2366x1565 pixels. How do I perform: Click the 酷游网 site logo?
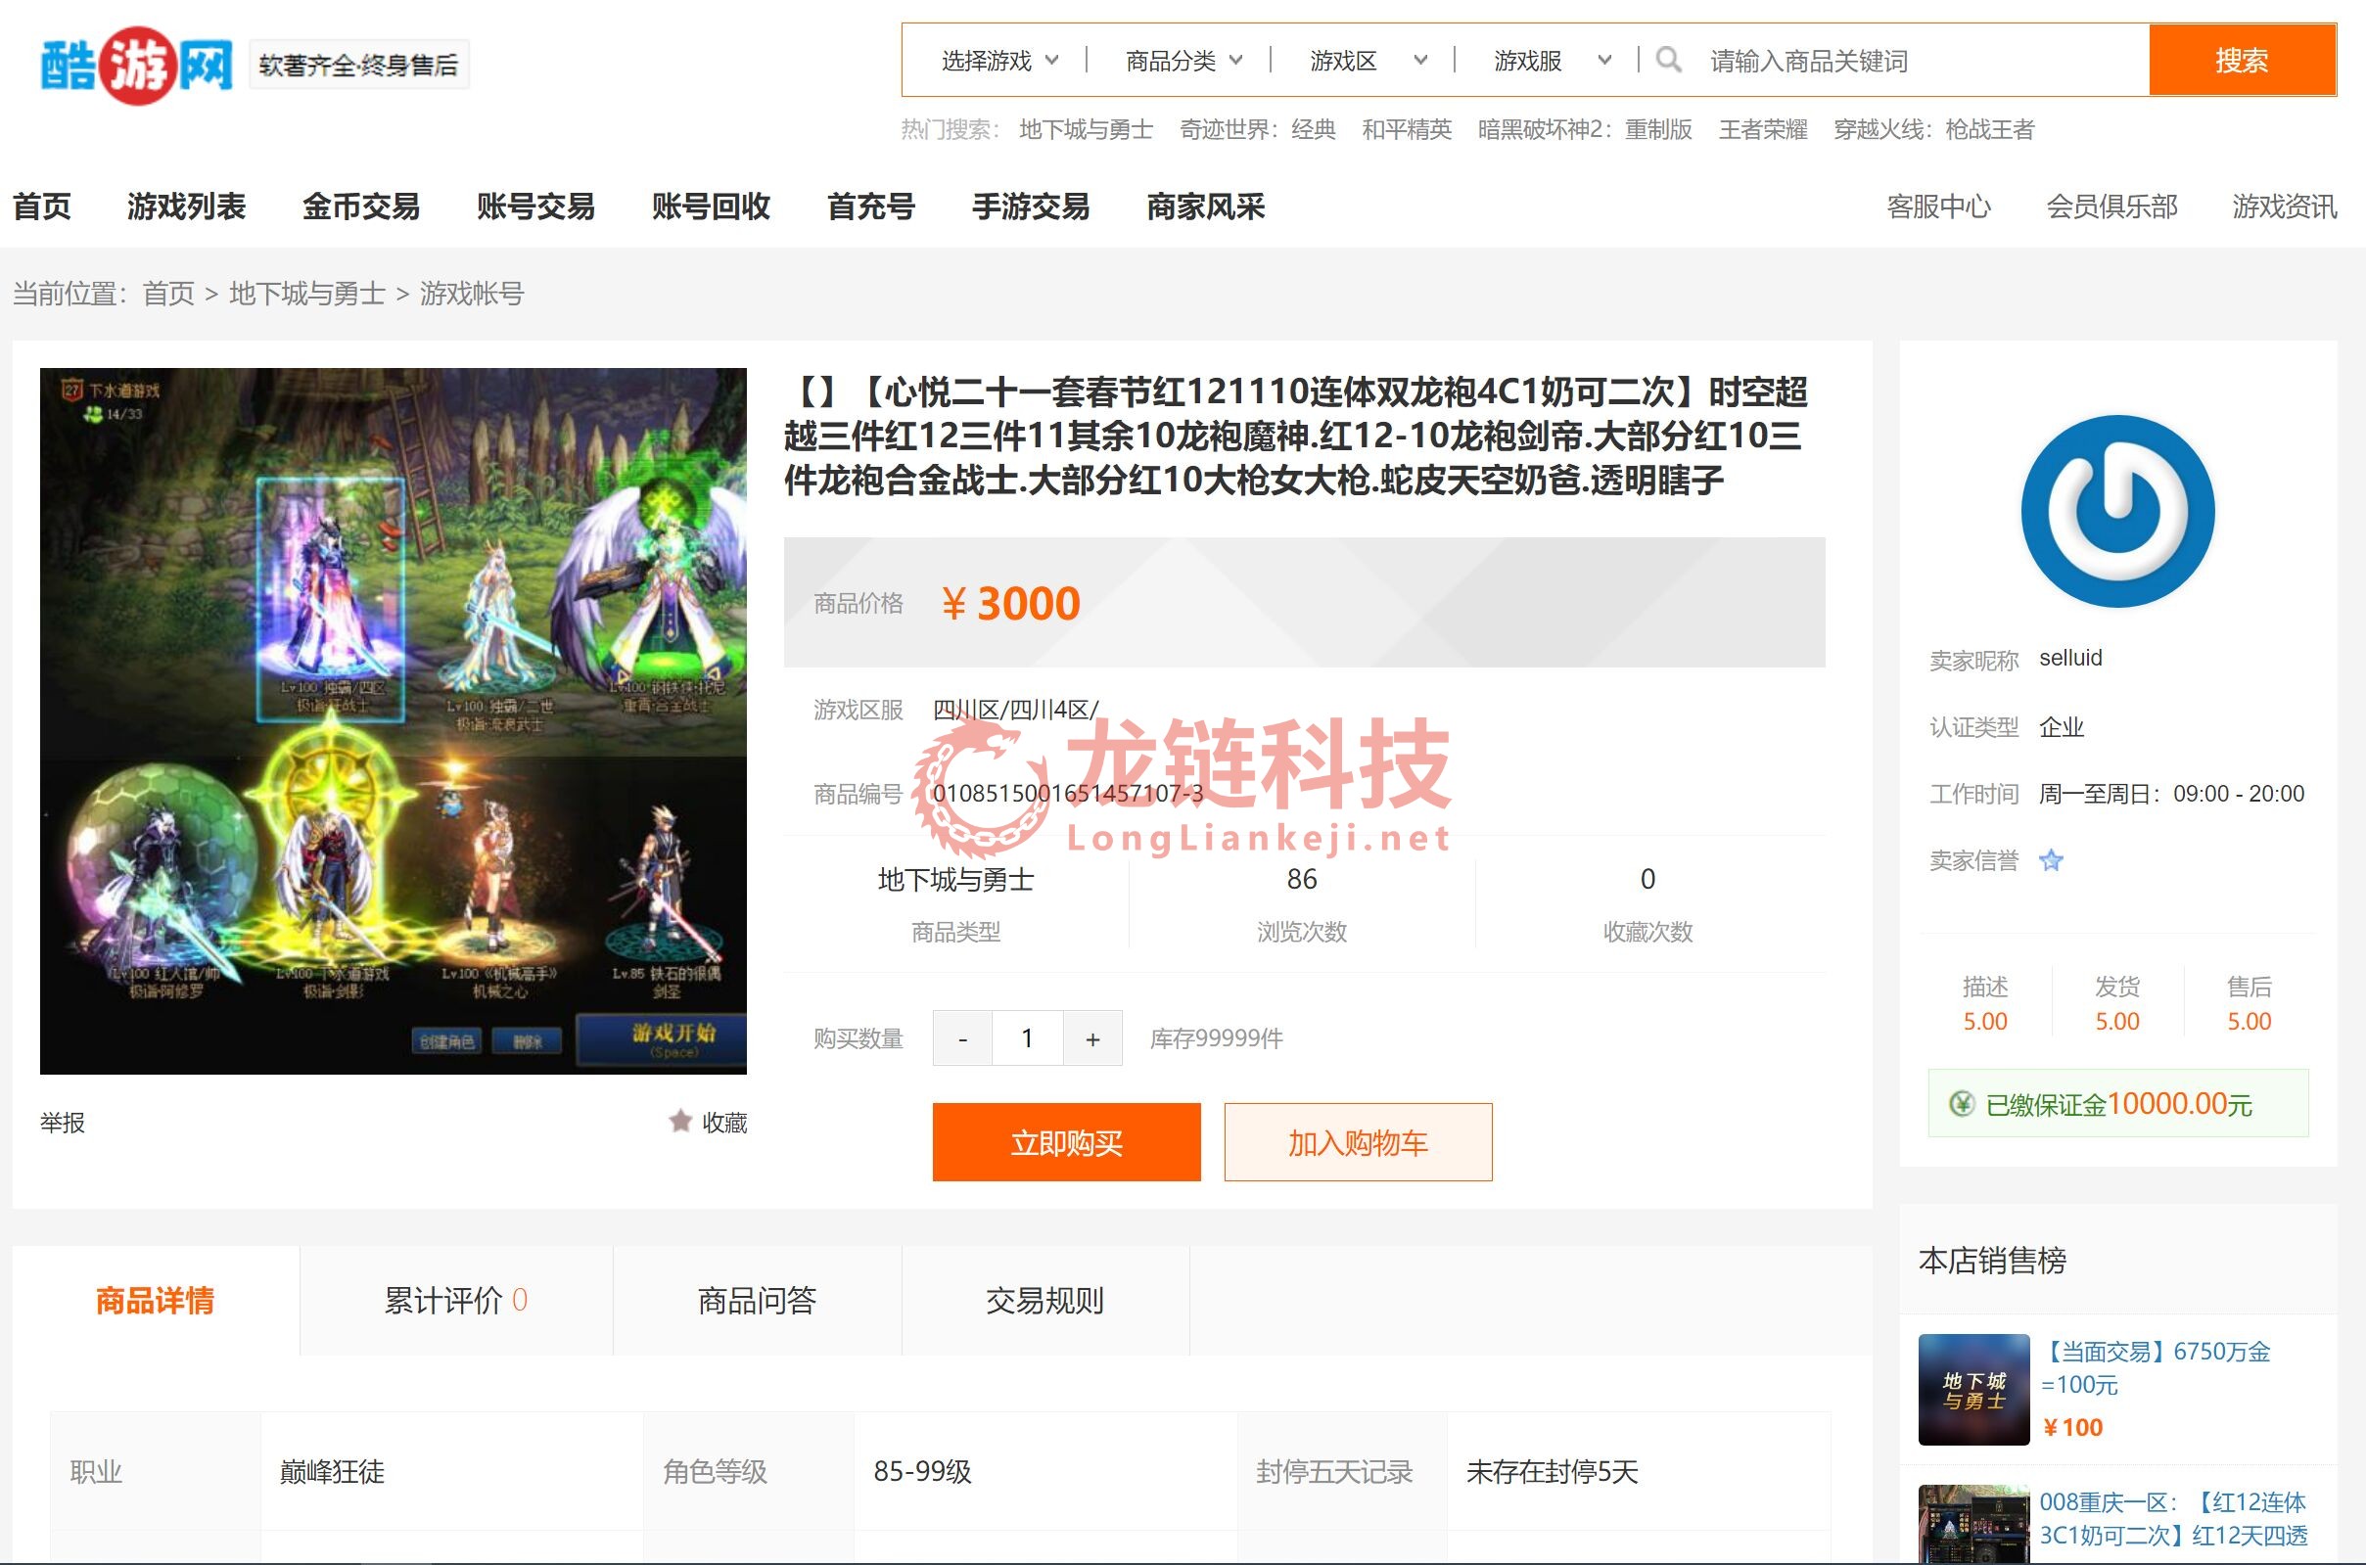137,66
